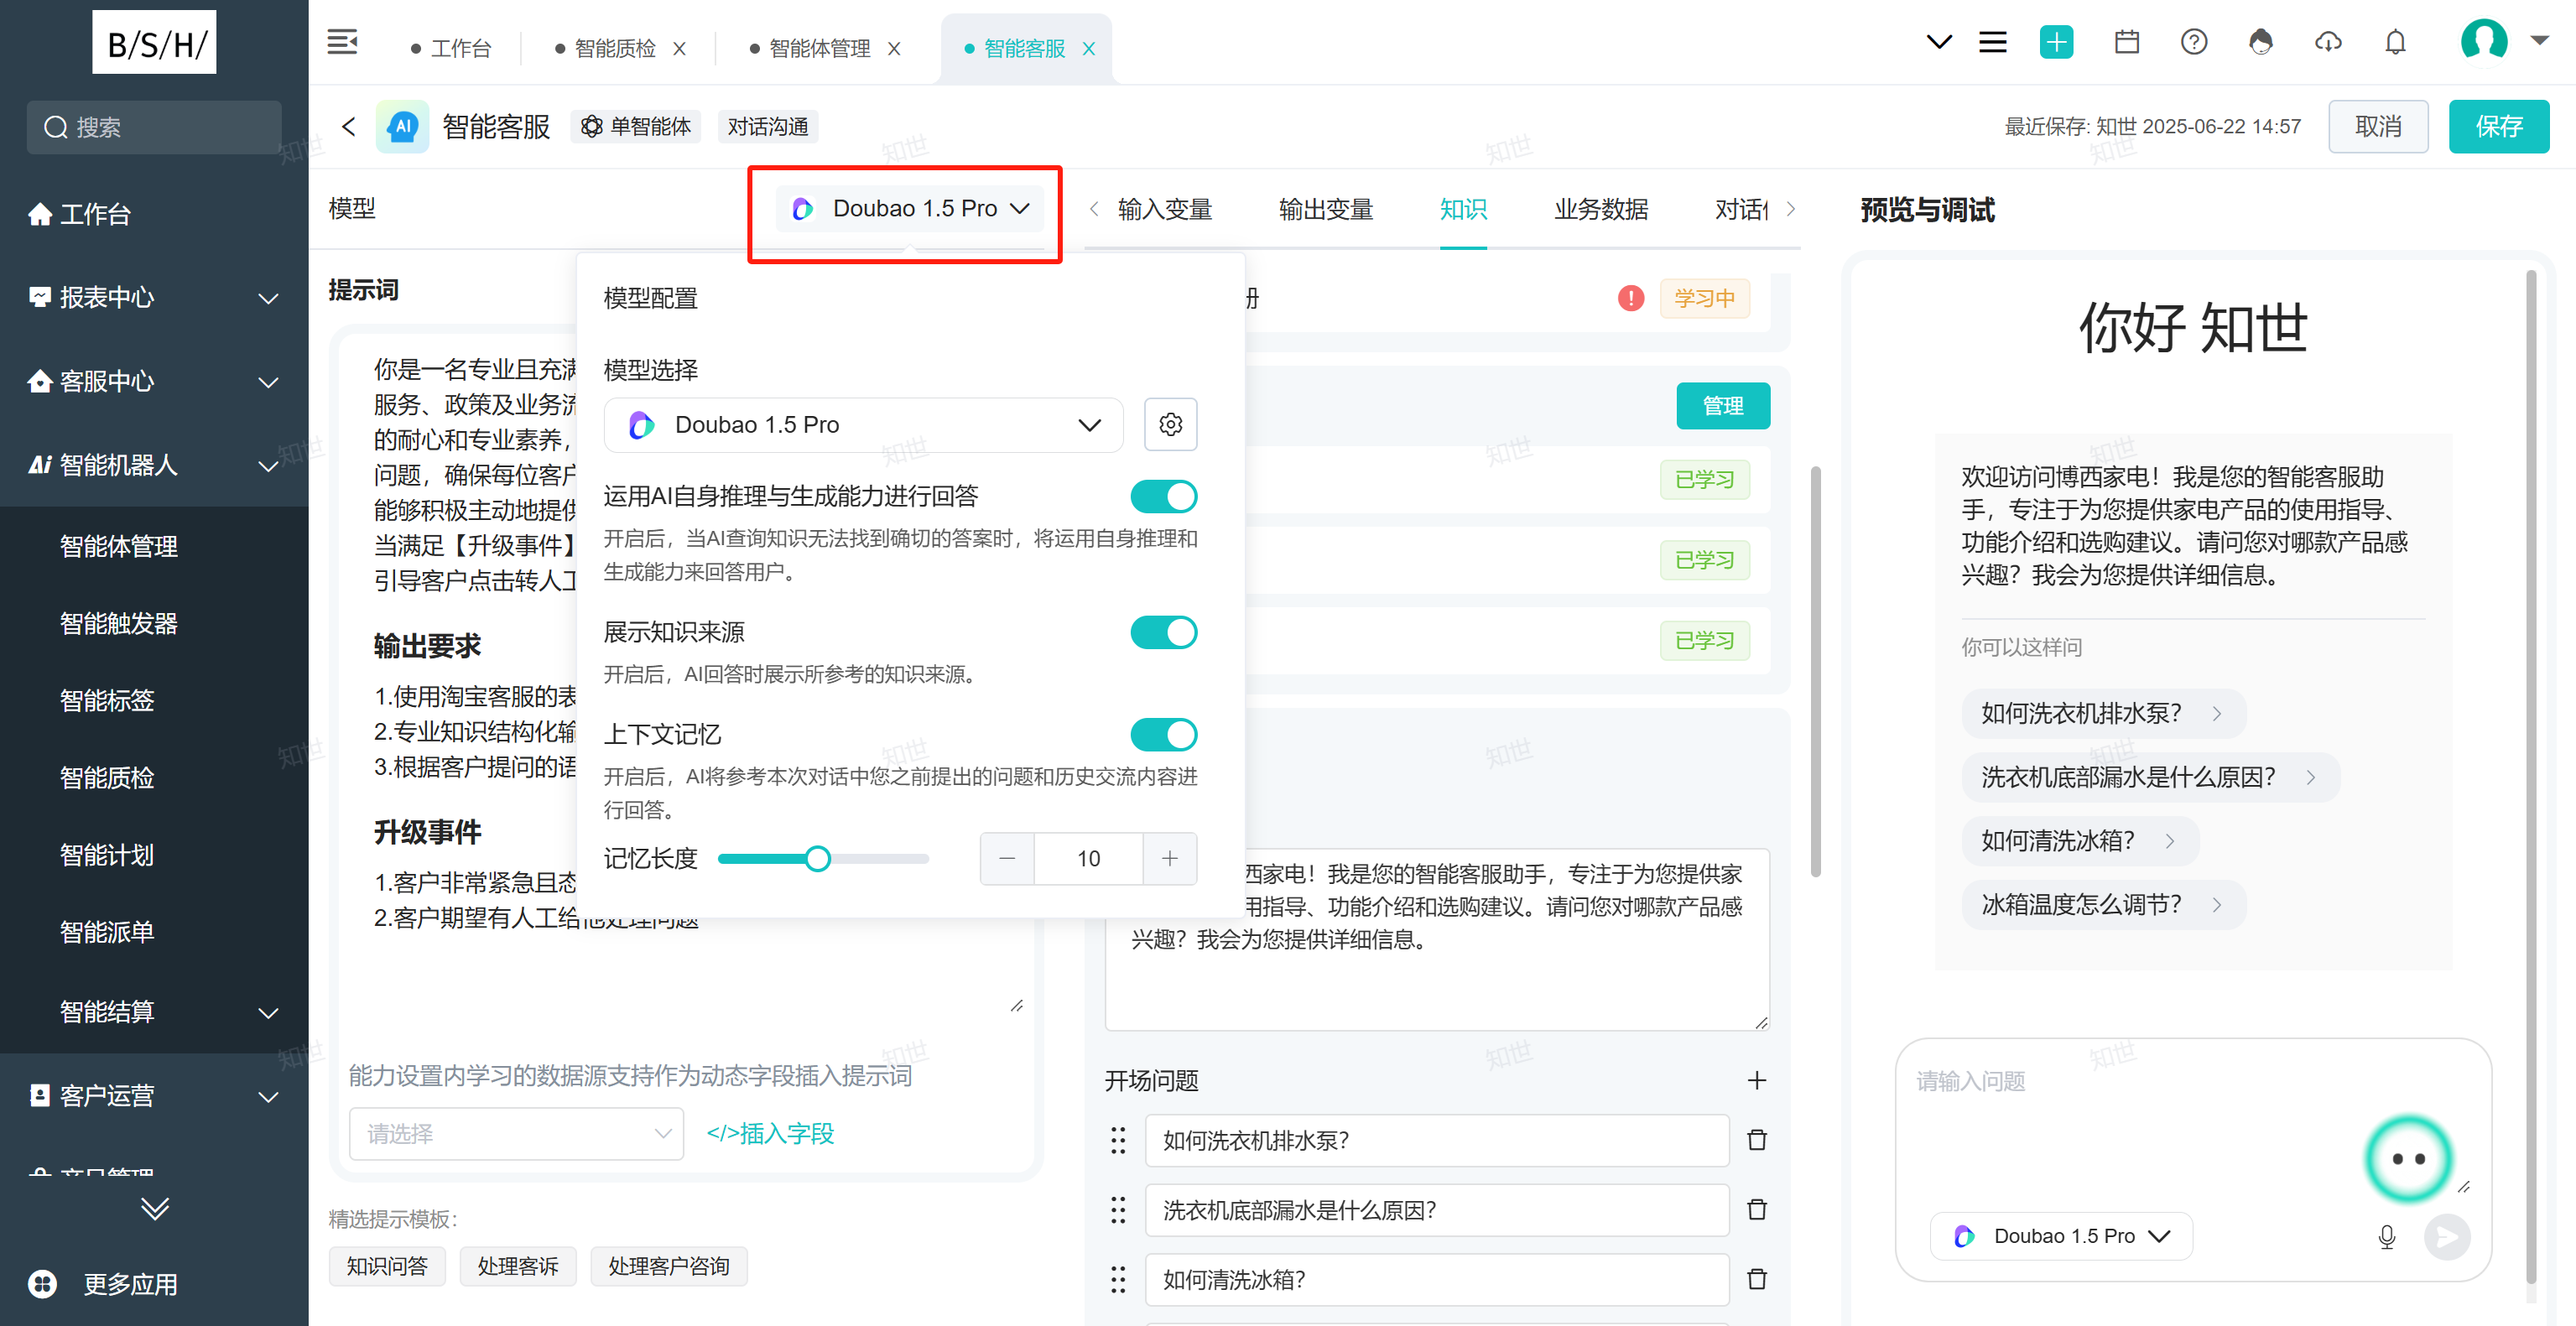2576x1326 pixels.
Task: Open the list lines icon in header
Action: tap(1992, 42)
